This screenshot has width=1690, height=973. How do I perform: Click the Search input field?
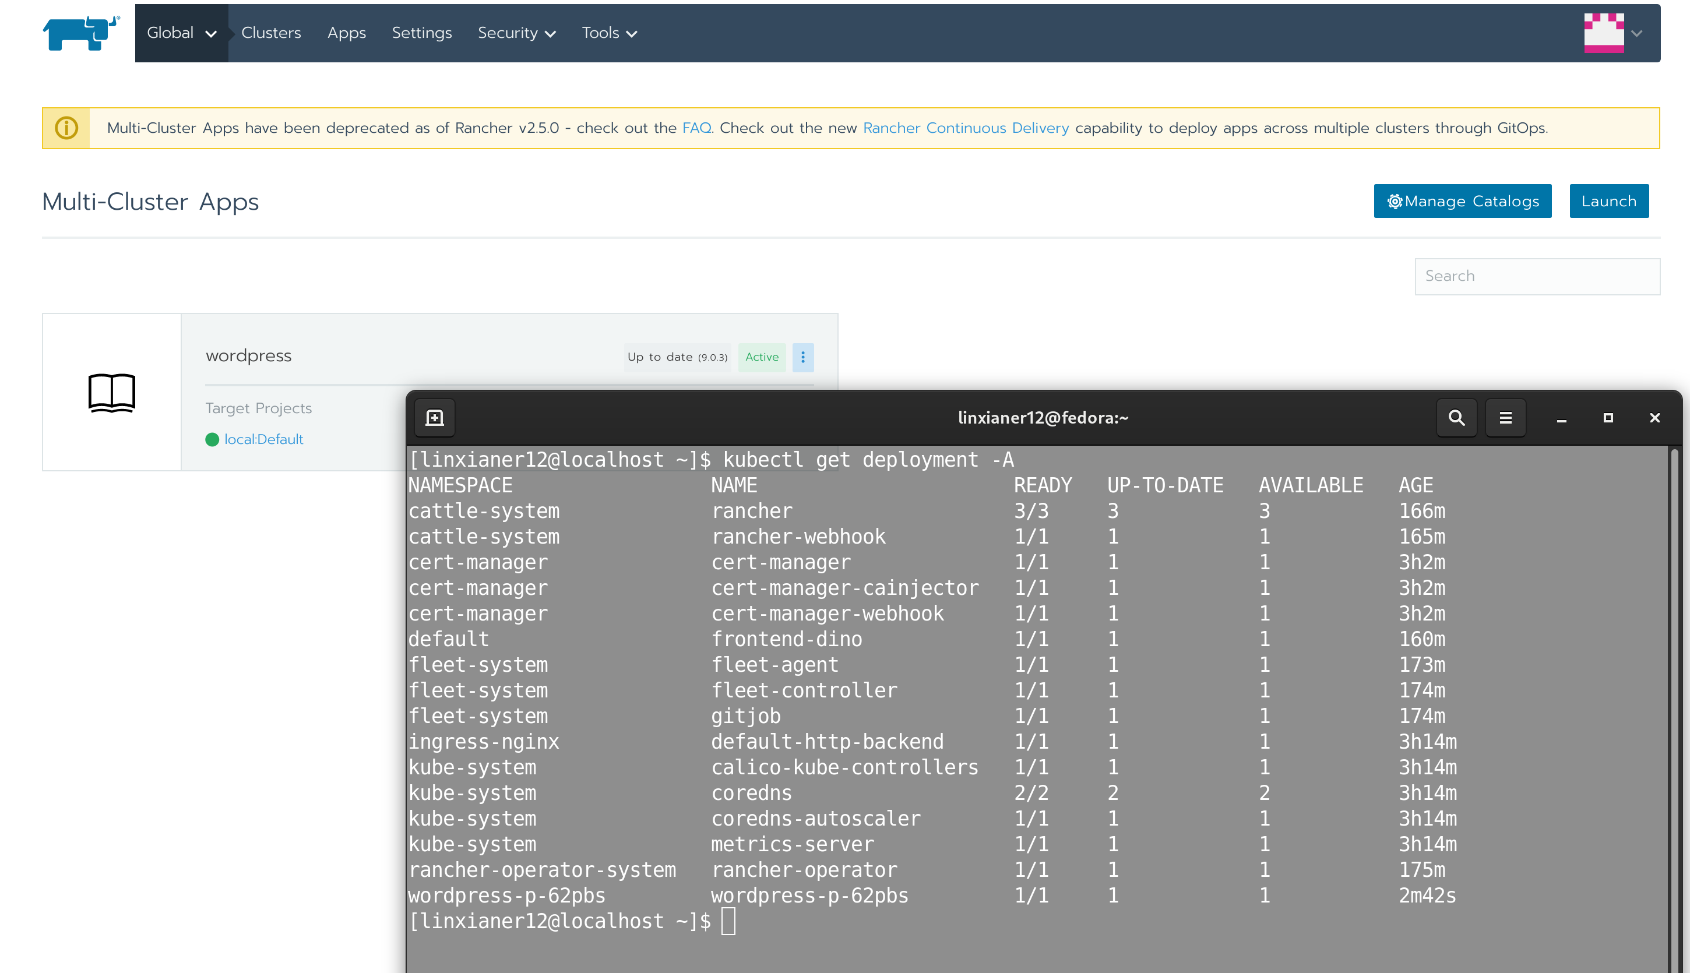tap(1536, 276)
